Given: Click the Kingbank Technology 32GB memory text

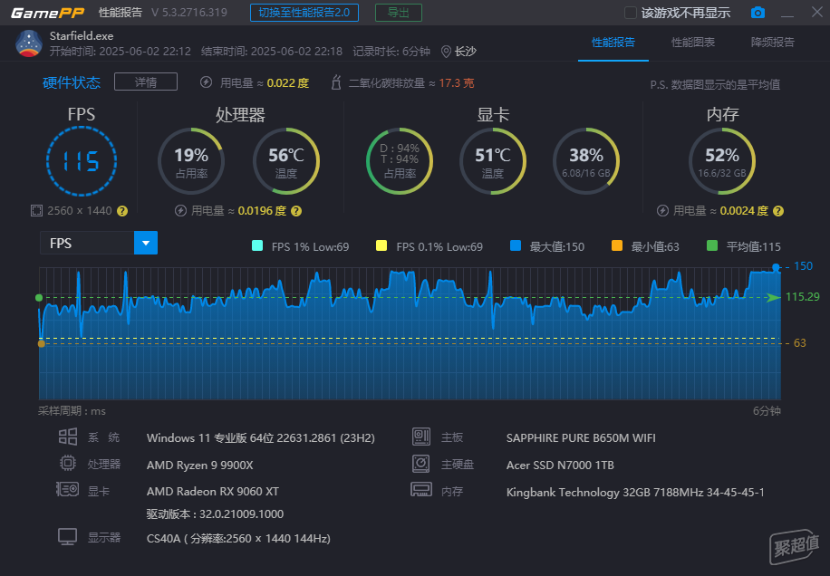Looking at the screenshot, I should pyautogui.click(x=635, y=493).
